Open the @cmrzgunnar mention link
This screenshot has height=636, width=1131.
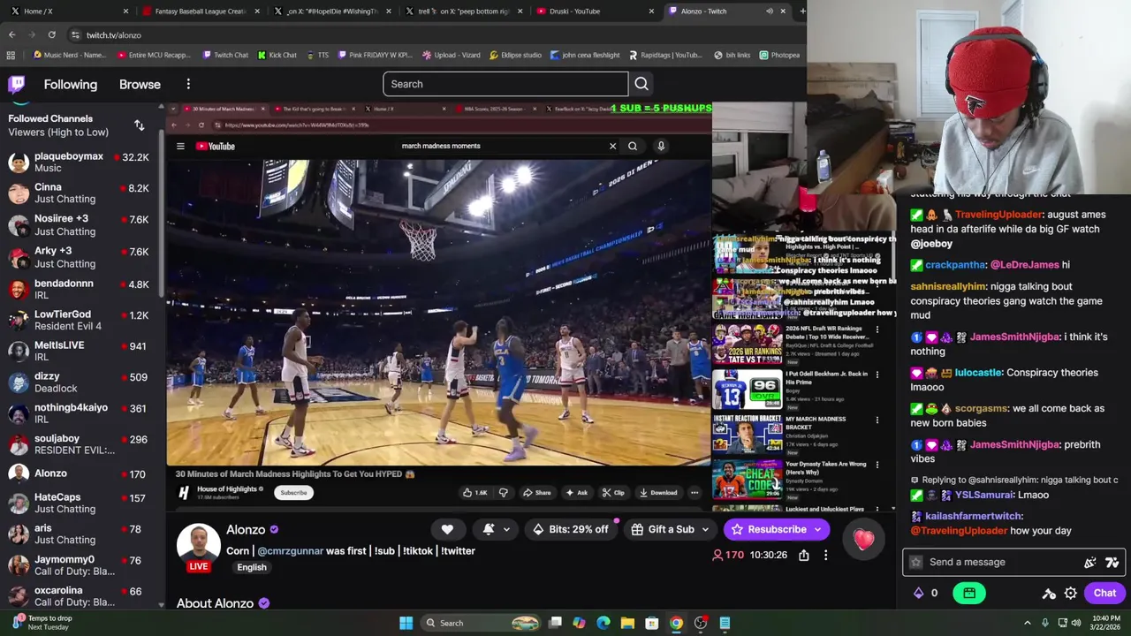[x=291, y=551]
